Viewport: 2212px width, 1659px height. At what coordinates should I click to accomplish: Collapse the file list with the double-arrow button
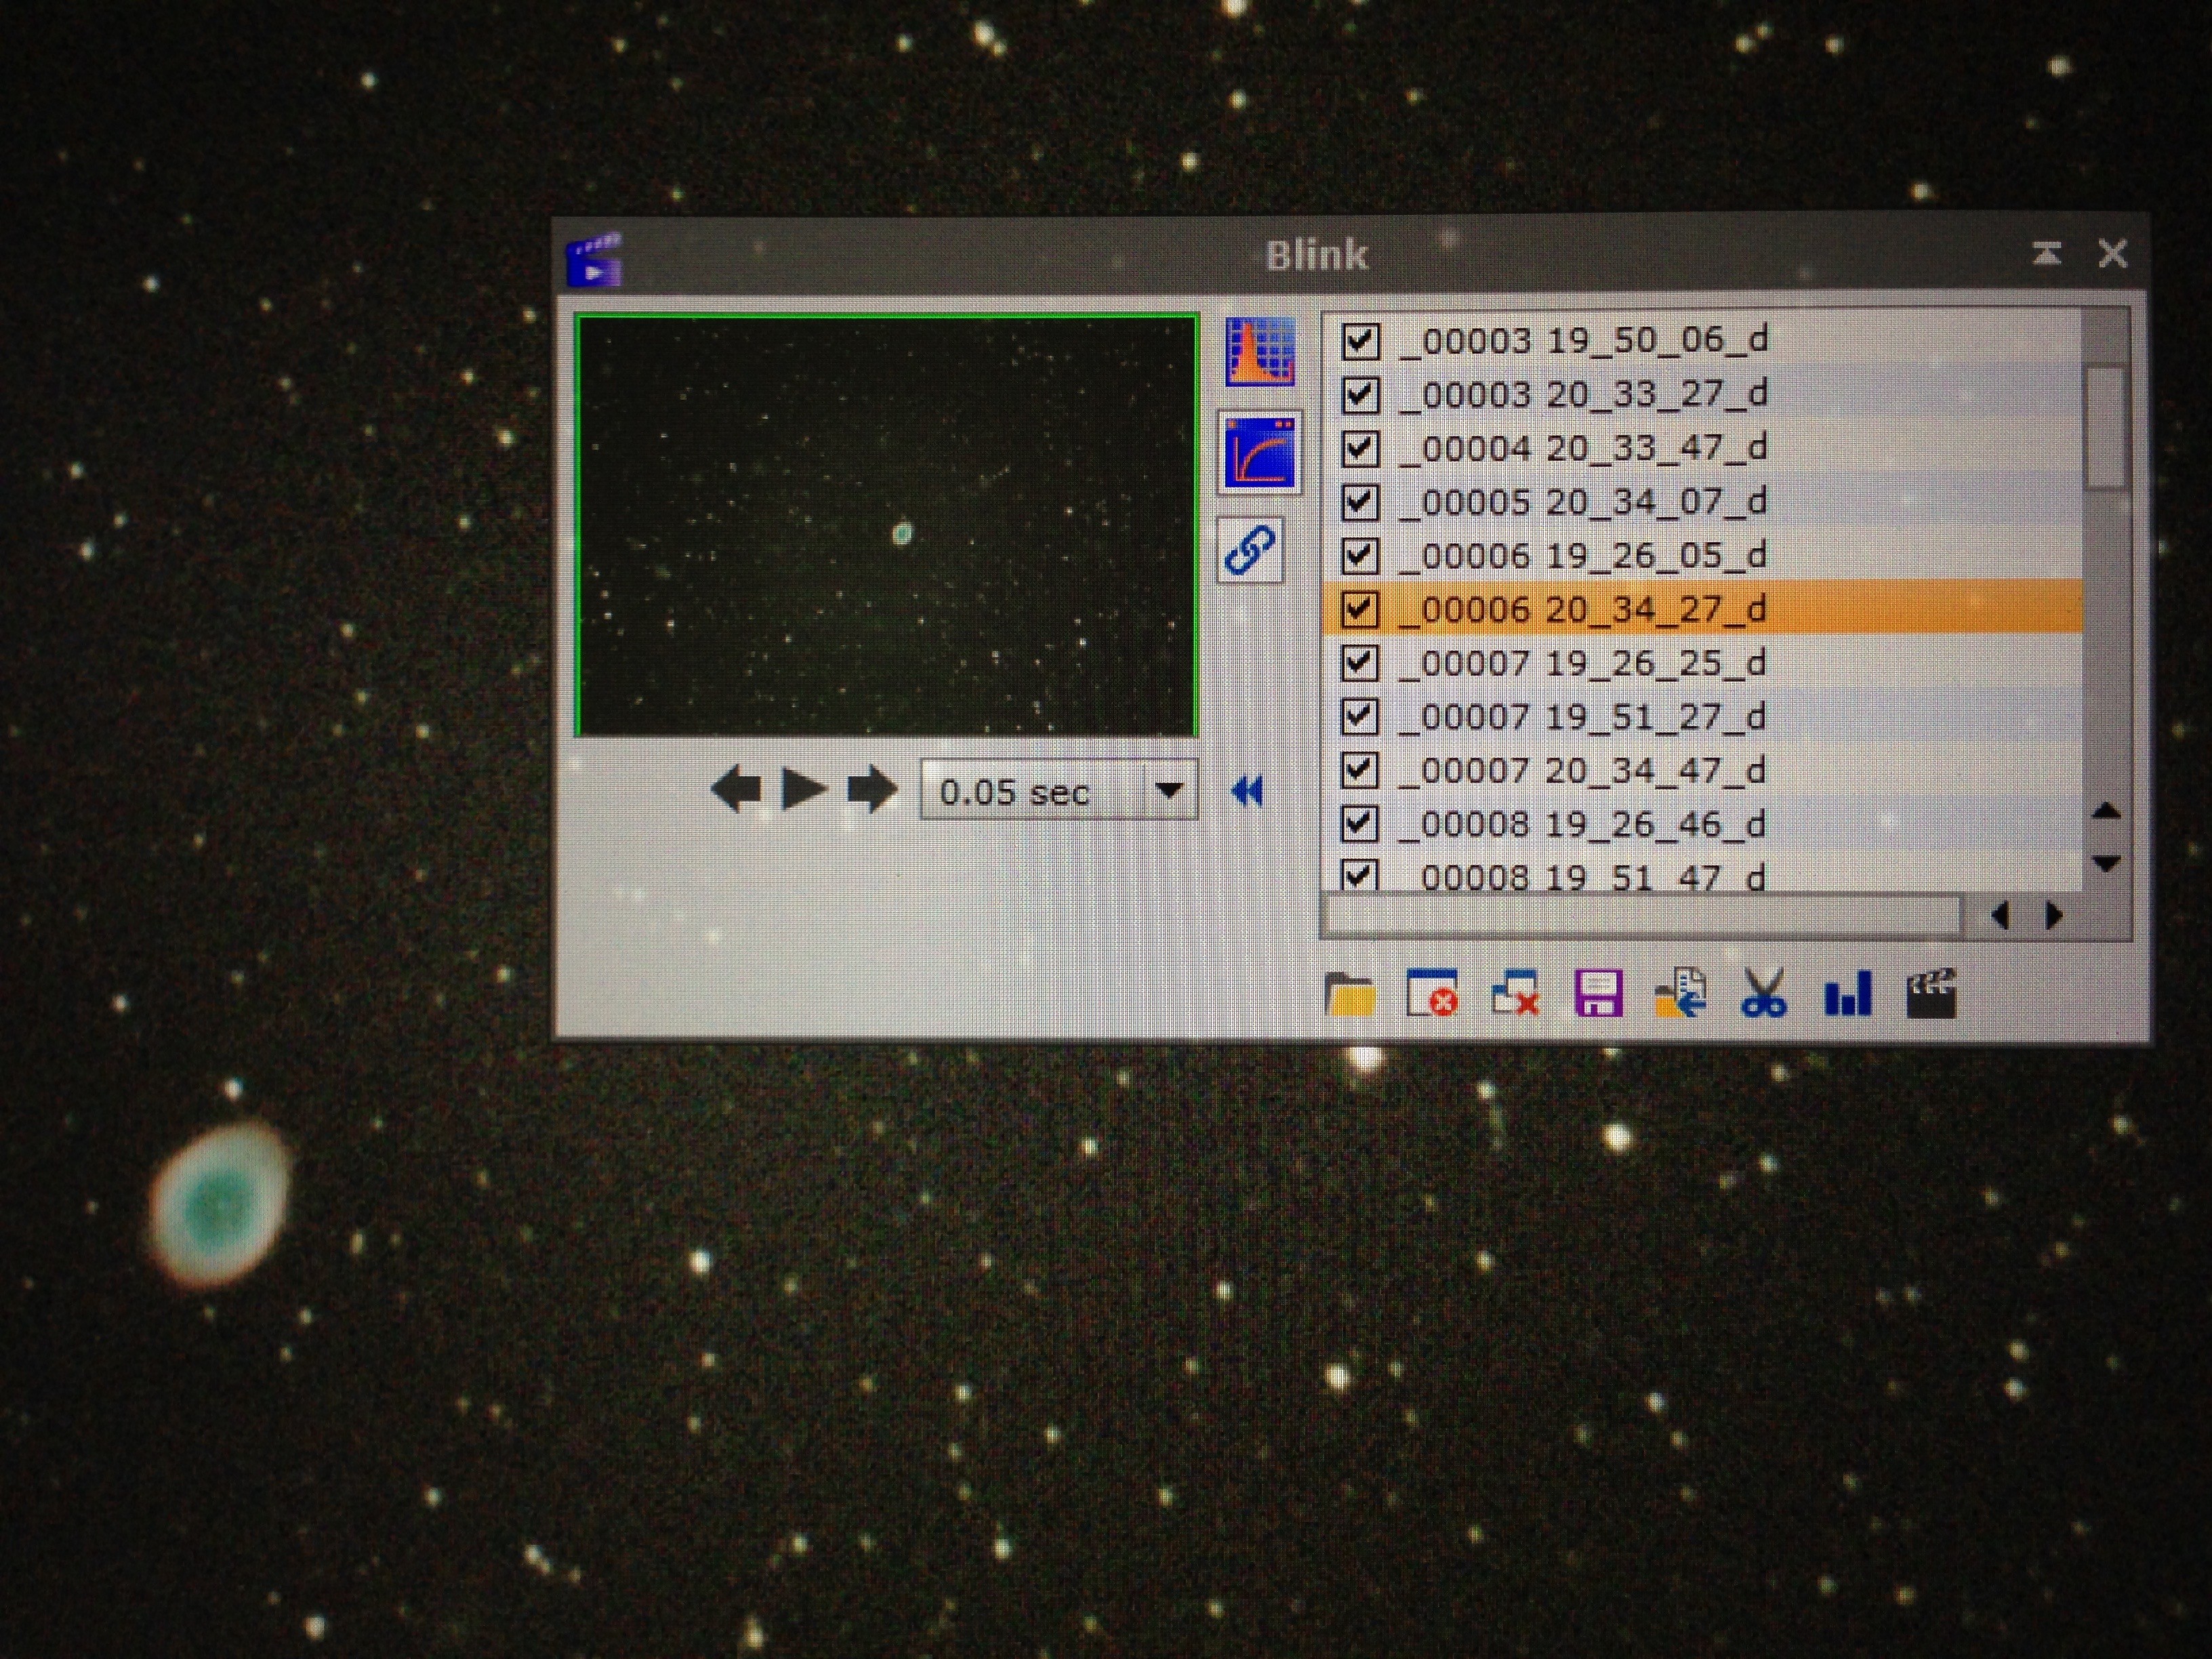click(x=1248, y=791)
